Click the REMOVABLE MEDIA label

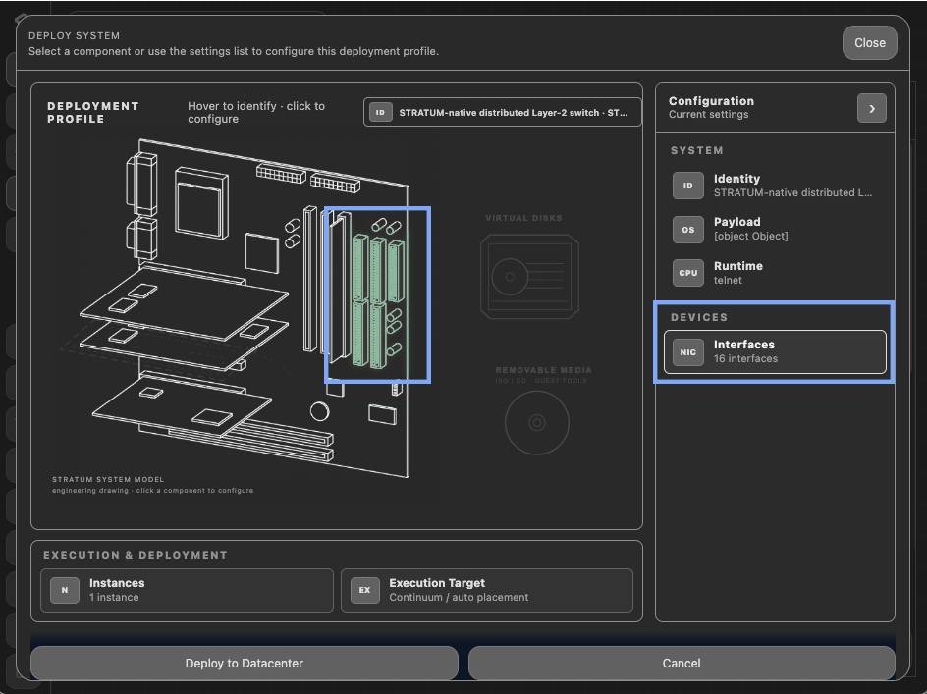point(543,370)
